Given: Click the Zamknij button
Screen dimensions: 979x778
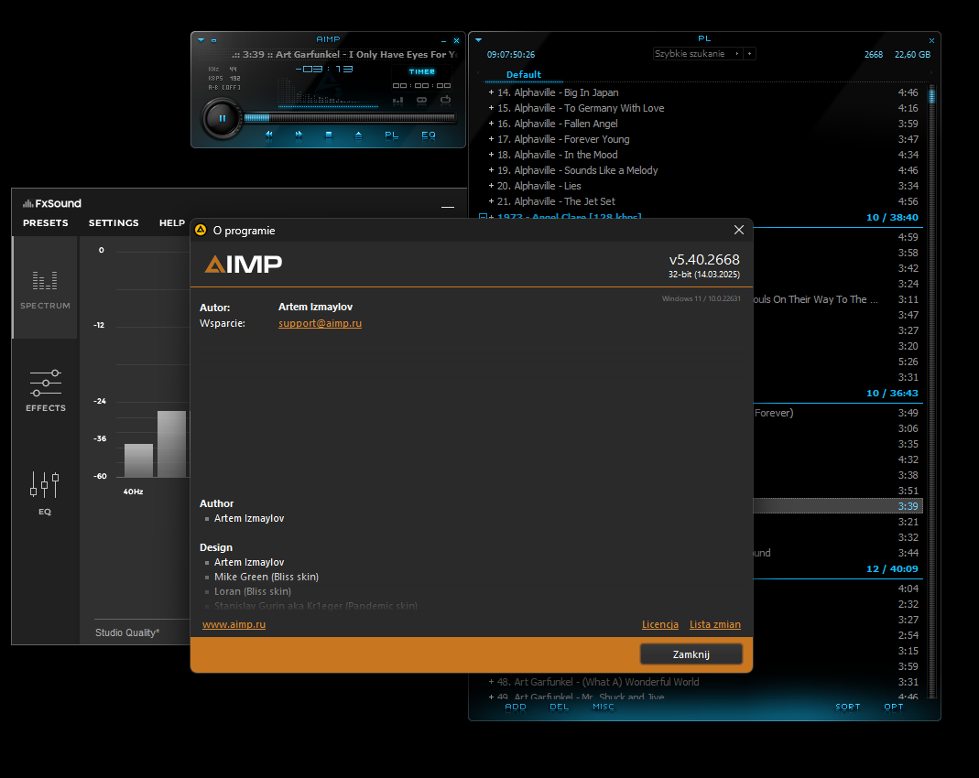Looking at the screenshot, I should [691, 654].
